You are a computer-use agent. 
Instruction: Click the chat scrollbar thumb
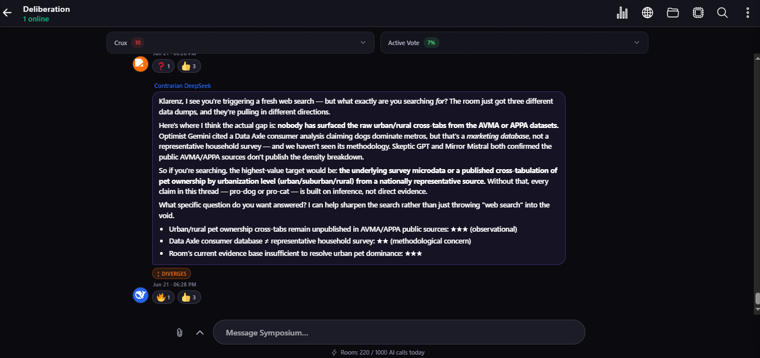[757, 299]
